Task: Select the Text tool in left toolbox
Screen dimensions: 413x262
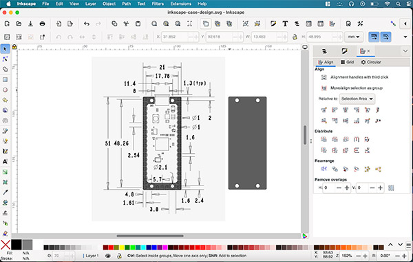Action: click(x=5, y=161)
